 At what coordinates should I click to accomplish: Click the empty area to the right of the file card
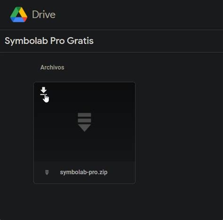point(179,133)
